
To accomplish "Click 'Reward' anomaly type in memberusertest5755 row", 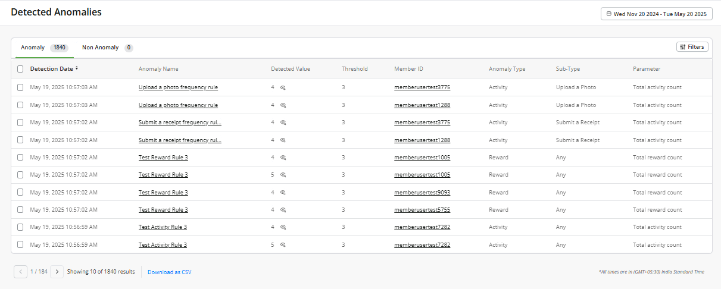I will (498, 210).
